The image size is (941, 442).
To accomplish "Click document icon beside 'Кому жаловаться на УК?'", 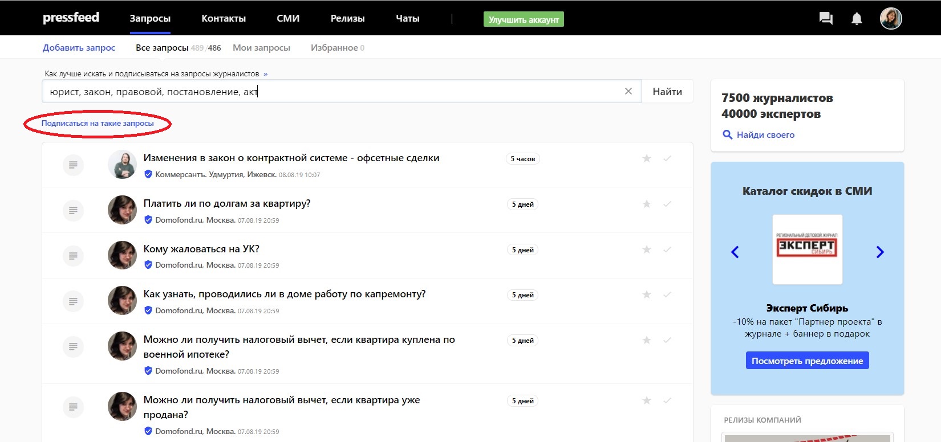I will point(73,256).
